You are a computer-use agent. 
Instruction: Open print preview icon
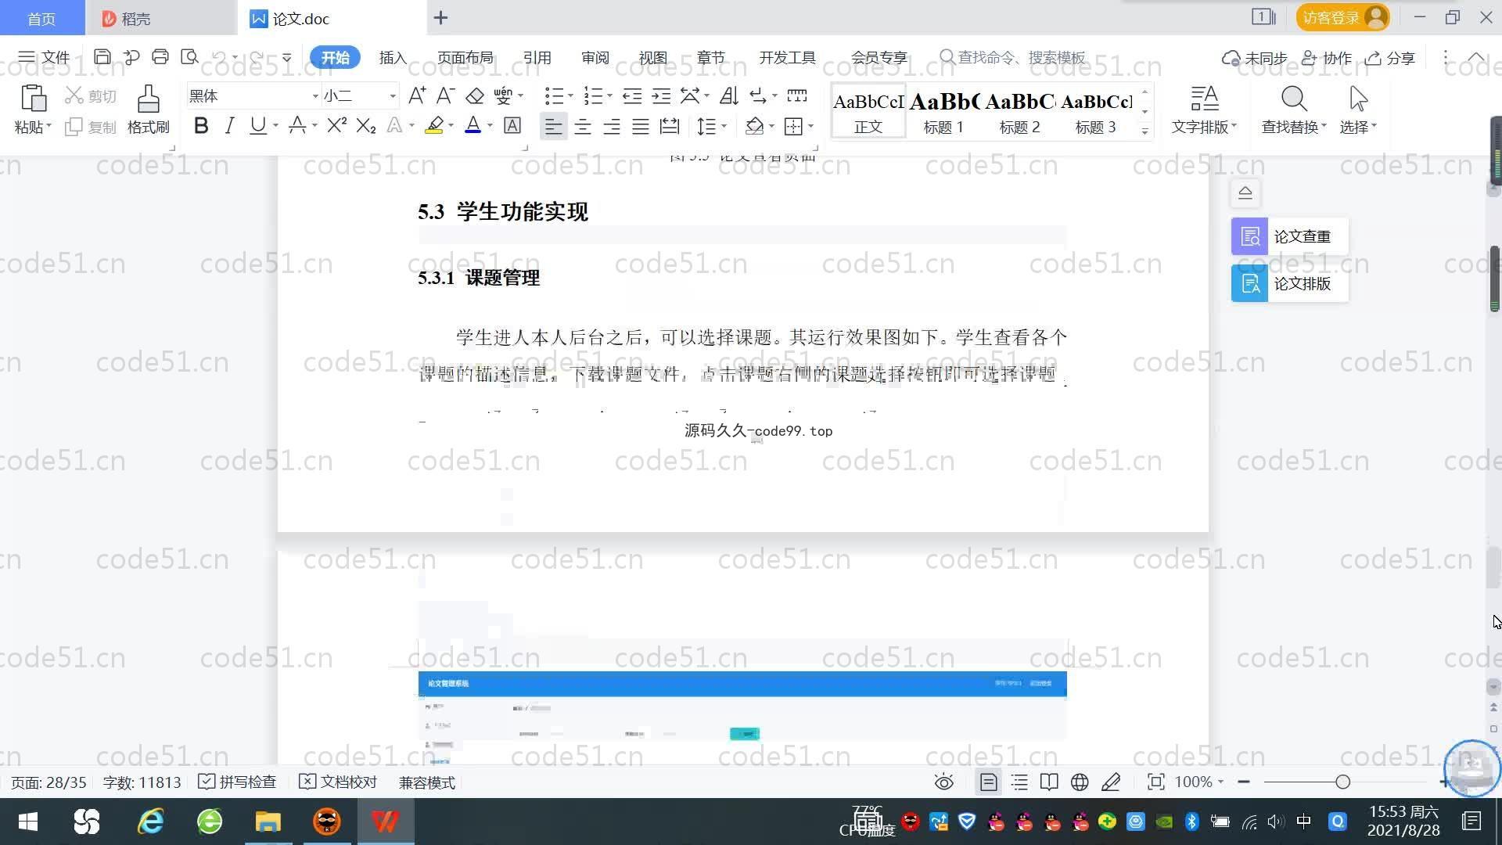pyautogui.click(x=189, y=57)
